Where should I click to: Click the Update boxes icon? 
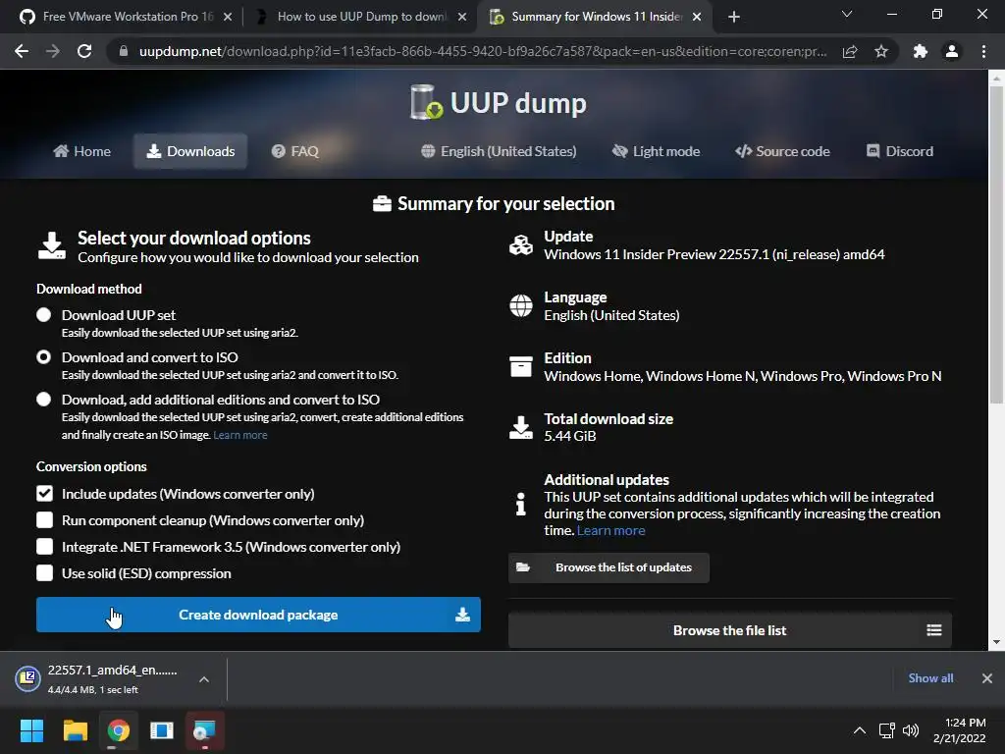[x=520, y=244]
